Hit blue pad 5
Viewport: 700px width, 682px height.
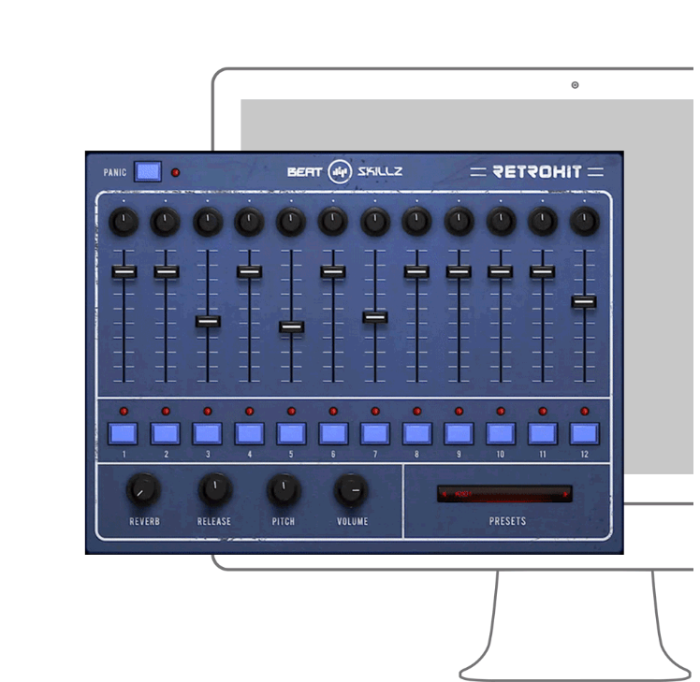291,433
